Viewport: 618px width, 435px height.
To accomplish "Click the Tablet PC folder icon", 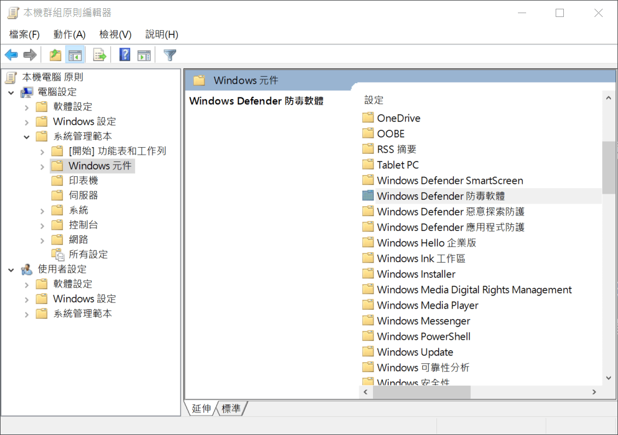I will coord(368,165).
